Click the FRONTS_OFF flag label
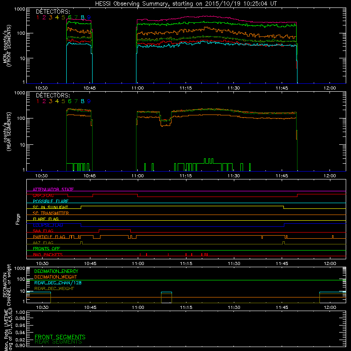This screenshot has width=351, height=351. [x=47, y=248]
